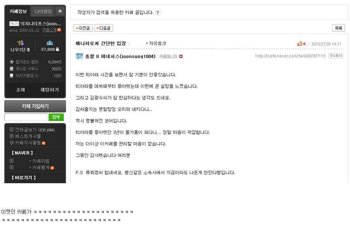Click the thumbs-up like icon
This screenshot has height=228, width=350.
coord(300,44)
